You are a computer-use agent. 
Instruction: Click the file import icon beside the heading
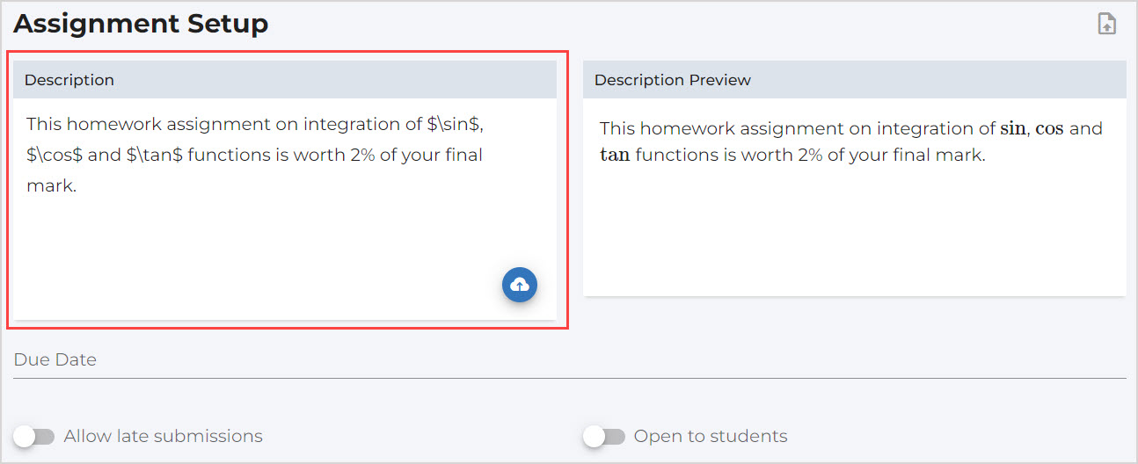click(x=1106, y=24)
